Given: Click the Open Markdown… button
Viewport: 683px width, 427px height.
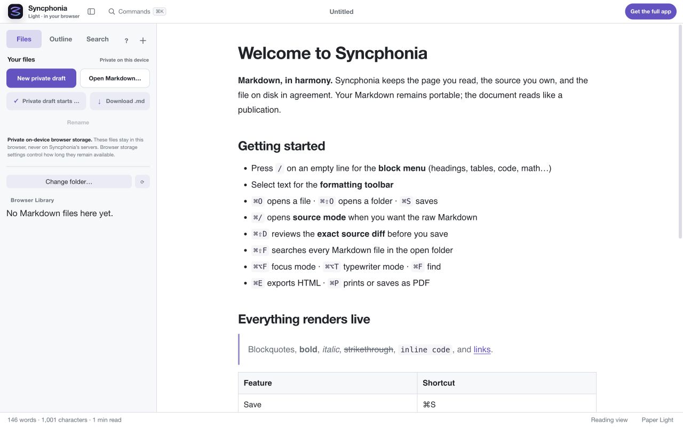Looking at the screenshot, I should pyautogui.click(x=115, y=78).
